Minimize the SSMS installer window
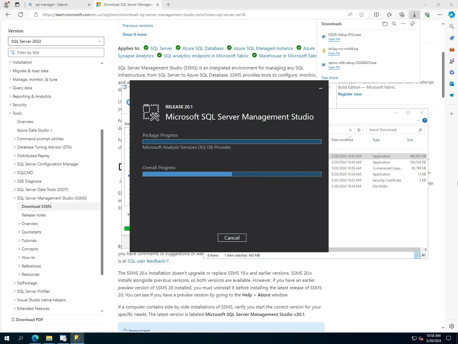The height and width of the screenshot is (344, 458). point(321,88)
